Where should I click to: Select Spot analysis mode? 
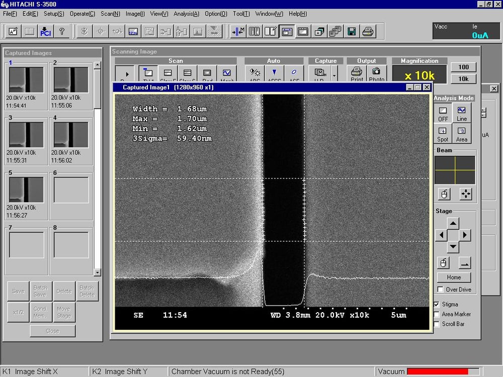(443, 134)
